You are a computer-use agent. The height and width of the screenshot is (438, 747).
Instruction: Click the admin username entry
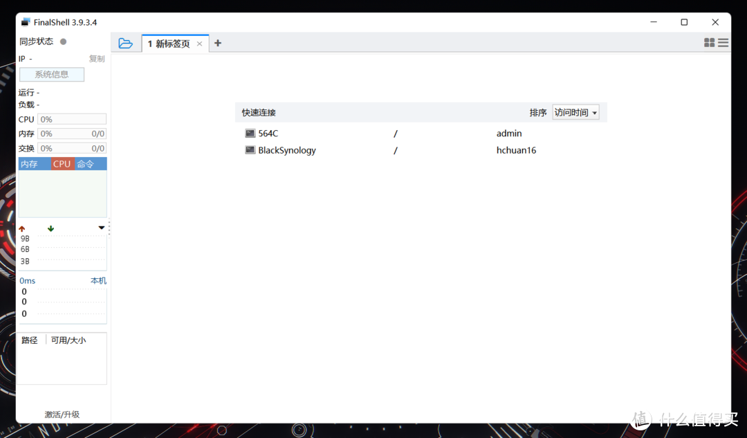[509, 134]
